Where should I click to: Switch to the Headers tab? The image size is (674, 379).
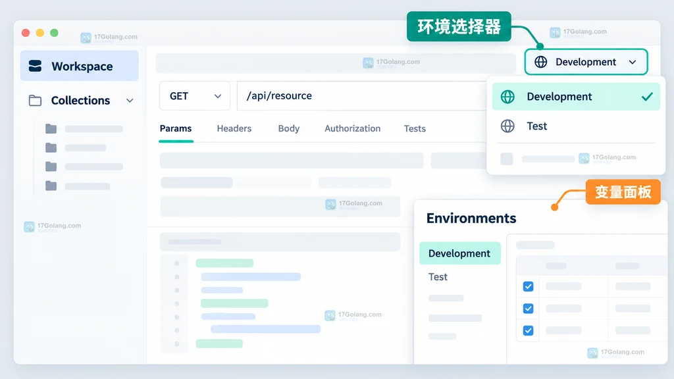tap(234, 128)
